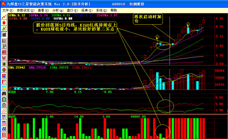Select the red candlestick chart icon

[4, 23]
